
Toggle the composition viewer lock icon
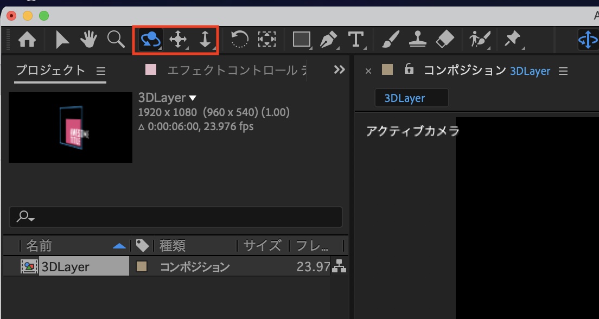[x=409, y=69]
